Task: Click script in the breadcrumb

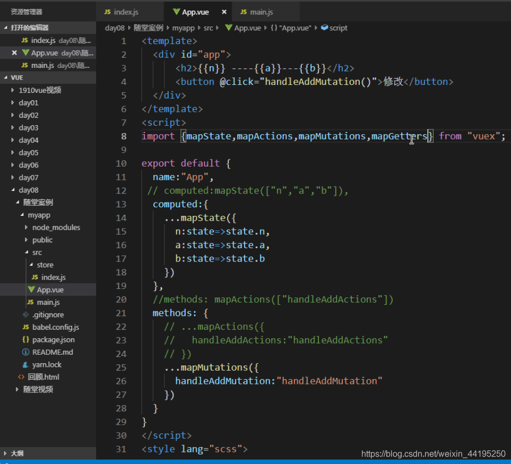Action: (x=338, y=28)
